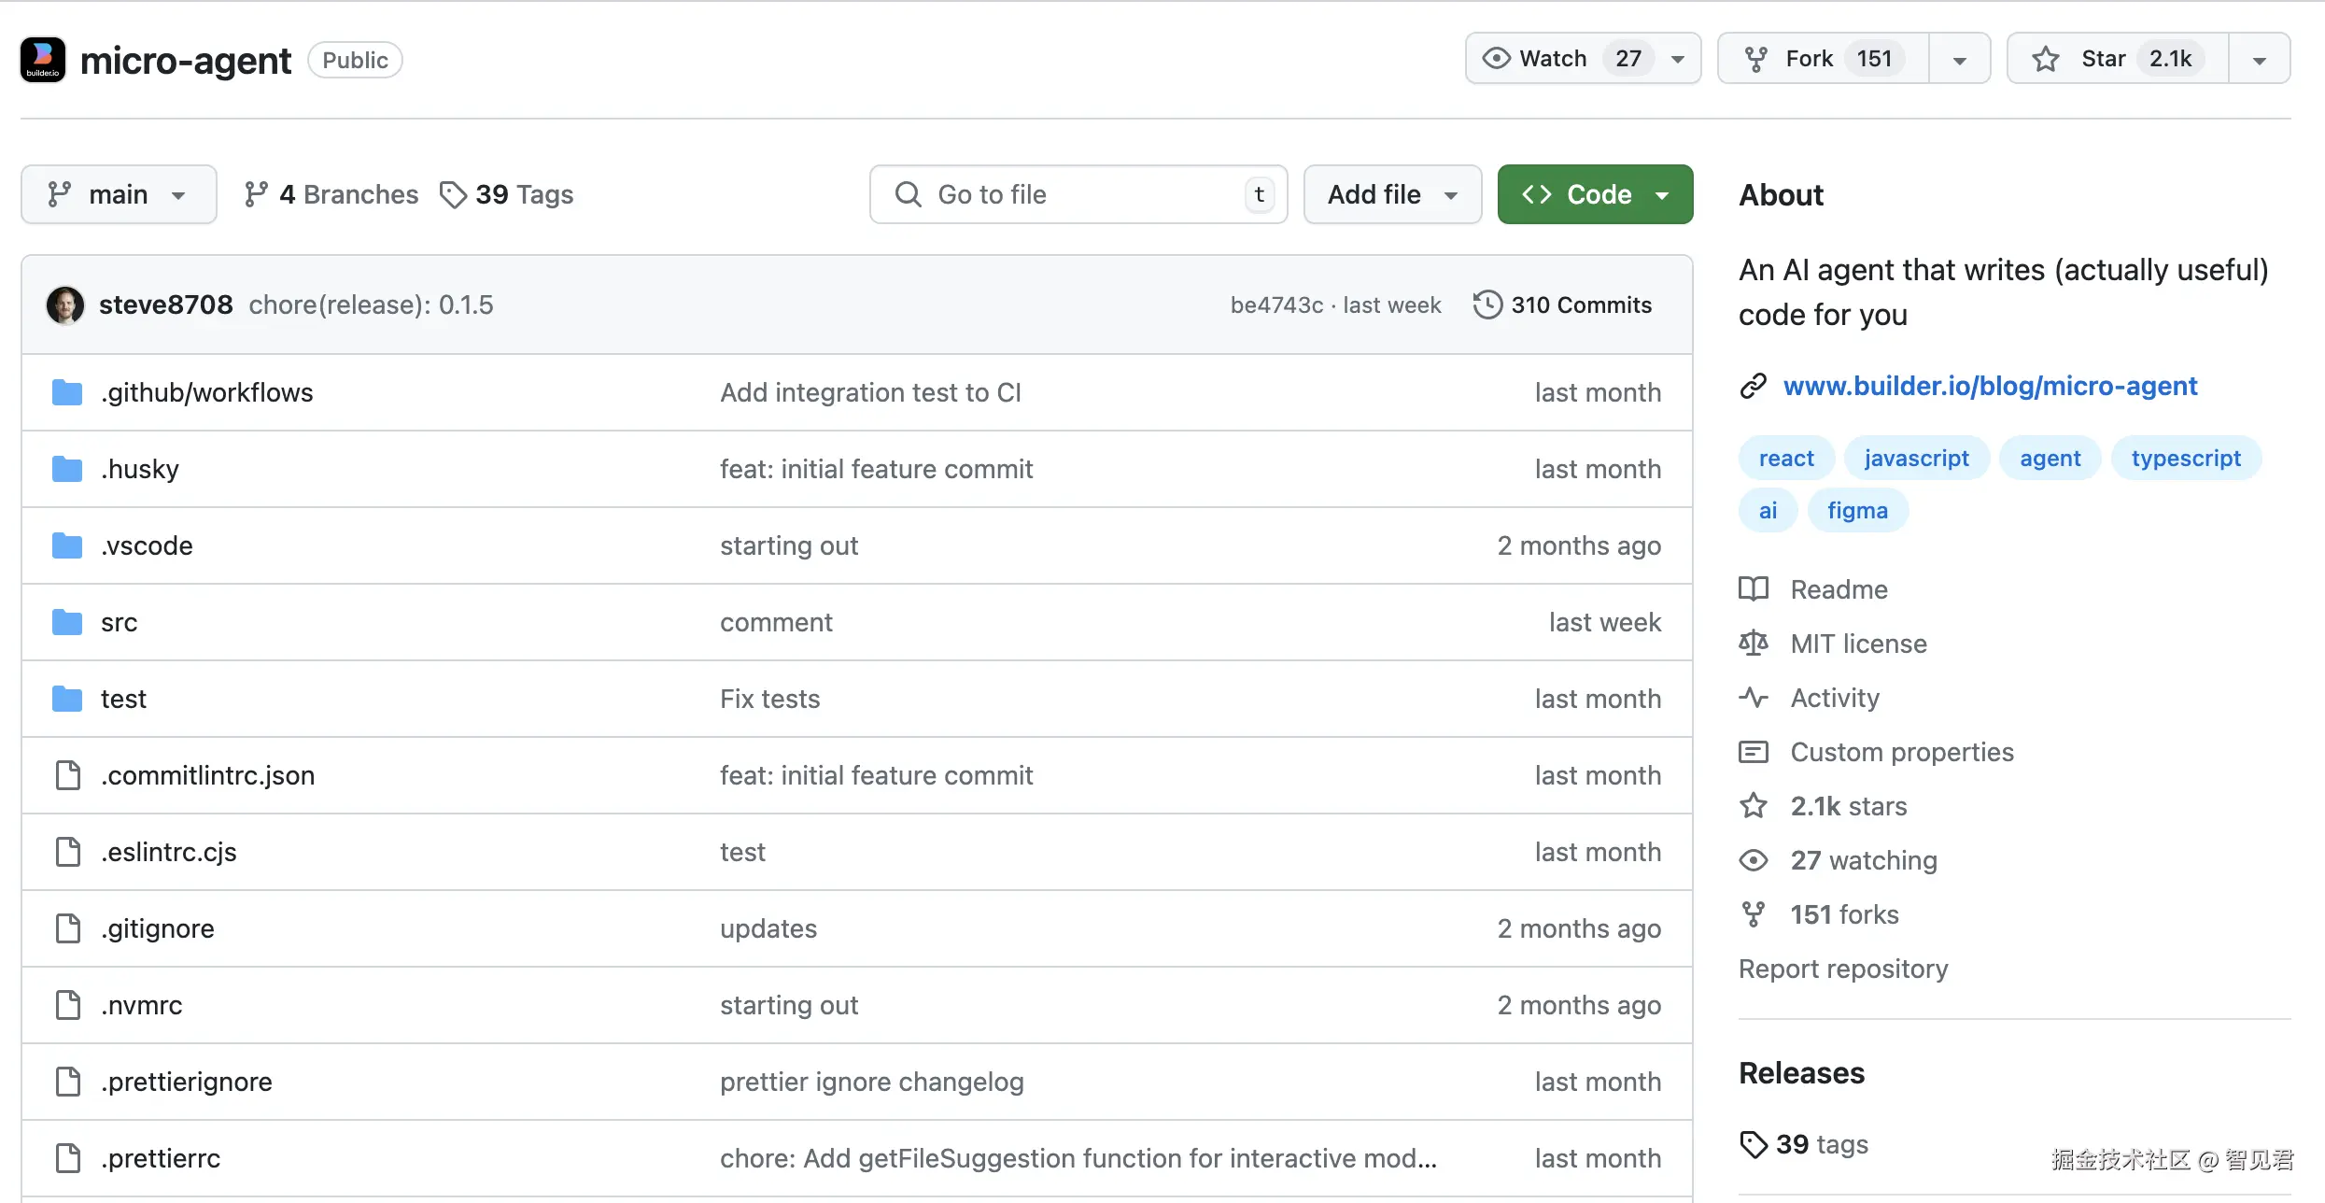Click the src folder icon
Image resolution: width=2325 pixels, height=1203 pixels.
67,622
